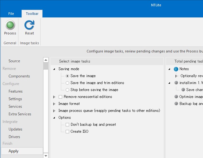Switch to the Toolbar tab

point(32,14)
